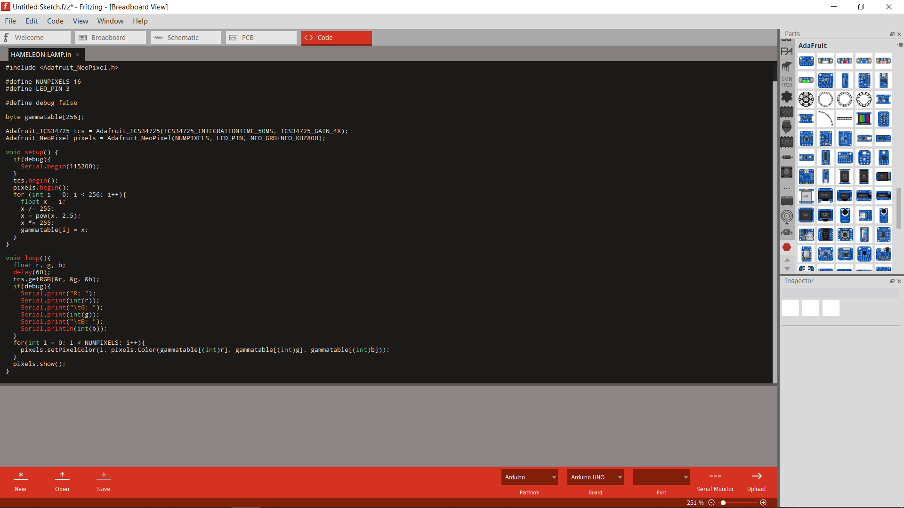Click the bin list down arrow

(787, 269)
